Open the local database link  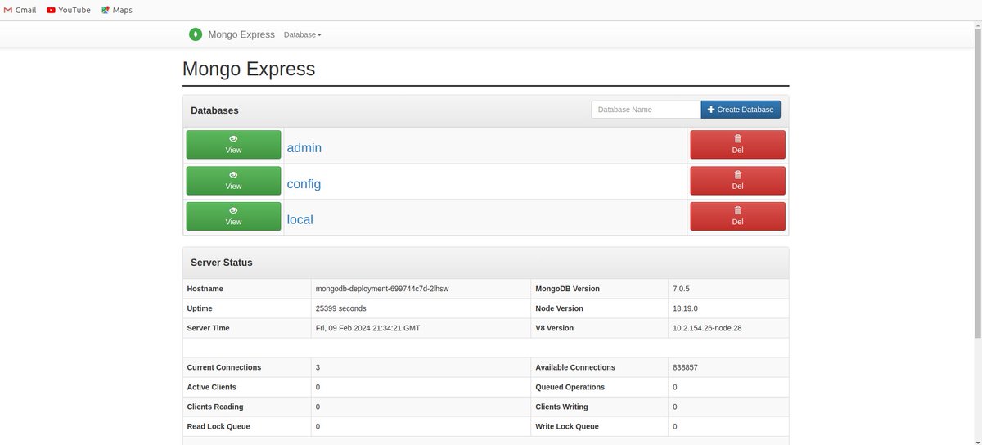(300, 219)
